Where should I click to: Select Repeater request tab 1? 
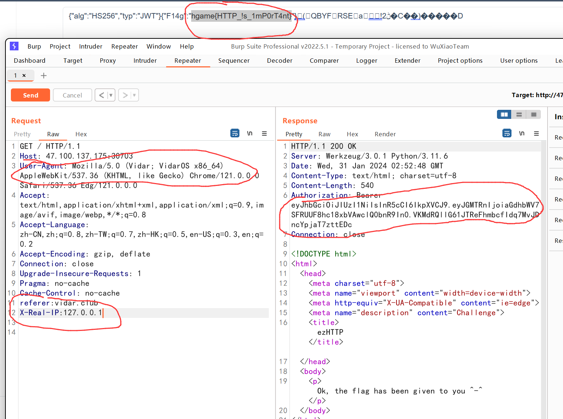[16, 75]
